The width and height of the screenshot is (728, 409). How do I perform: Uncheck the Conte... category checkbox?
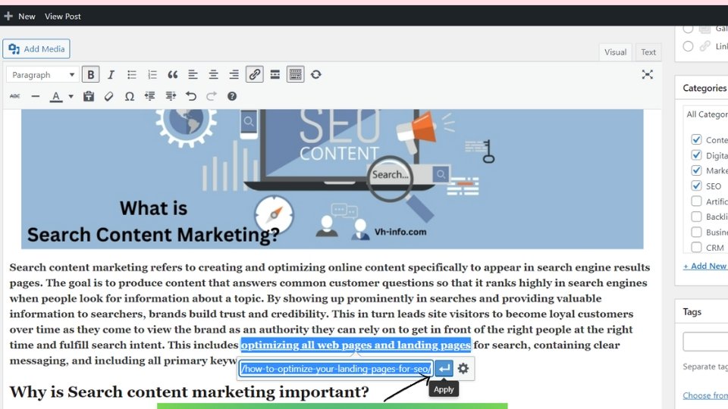696,139
